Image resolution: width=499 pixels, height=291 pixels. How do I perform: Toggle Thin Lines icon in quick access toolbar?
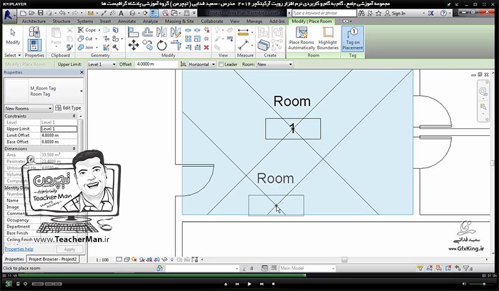pos(154,13)
